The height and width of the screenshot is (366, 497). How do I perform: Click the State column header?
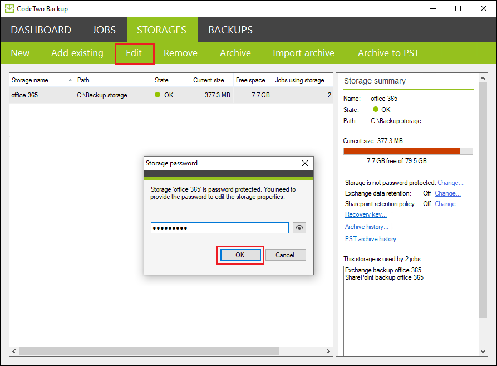pos(171,80)
